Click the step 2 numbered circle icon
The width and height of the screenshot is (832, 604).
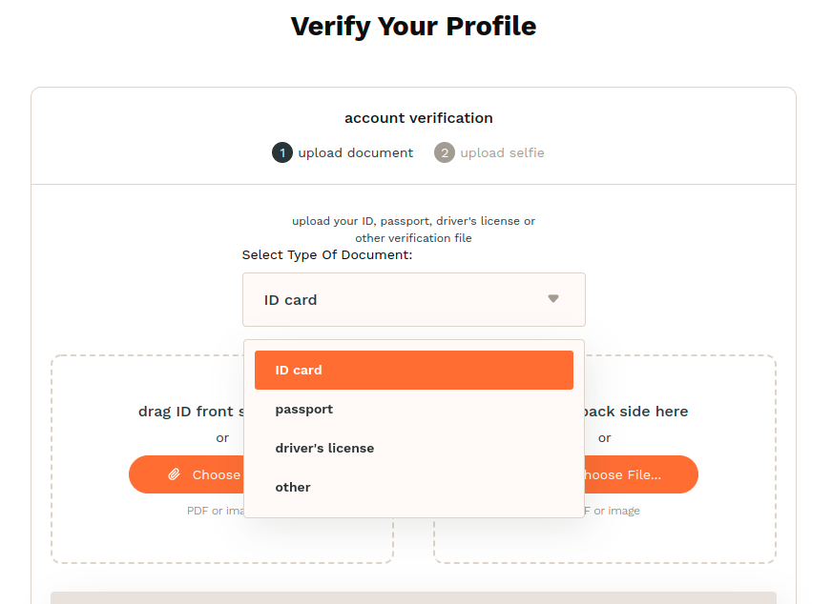(444, 152)
